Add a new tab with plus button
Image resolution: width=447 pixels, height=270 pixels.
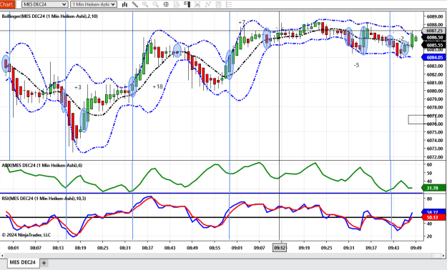(44, 263)
